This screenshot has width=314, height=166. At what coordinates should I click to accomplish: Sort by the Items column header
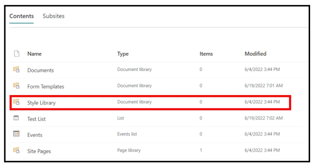[206, 54]
